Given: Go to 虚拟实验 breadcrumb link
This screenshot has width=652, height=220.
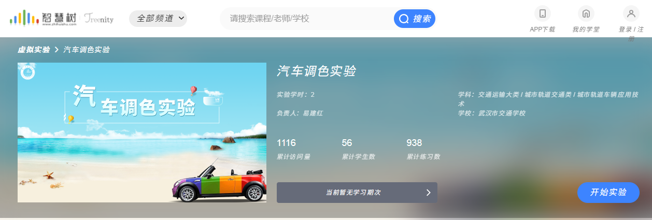Looking at the screenshot, I should (x=34, y=50).
